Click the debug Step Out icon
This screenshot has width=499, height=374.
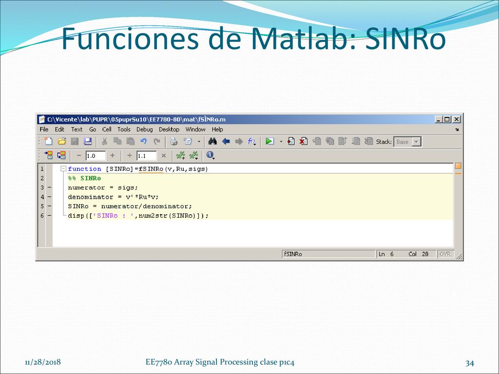(x=343, y=141)
